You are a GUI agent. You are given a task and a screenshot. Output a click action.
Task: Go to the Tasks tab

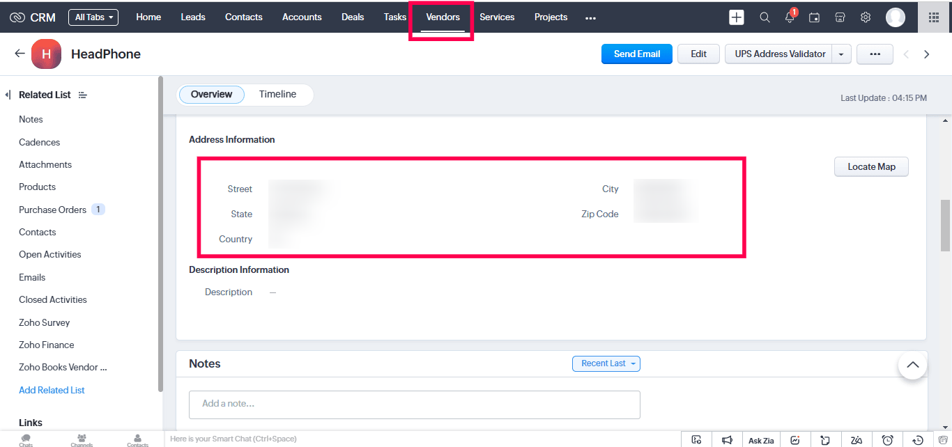point(395,17)
